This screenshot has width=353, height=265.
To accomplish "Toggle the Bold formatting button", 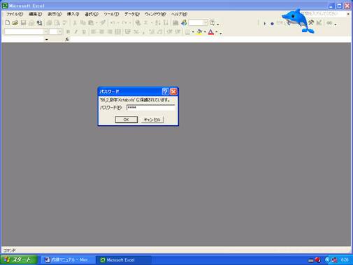I will [68, 31].
